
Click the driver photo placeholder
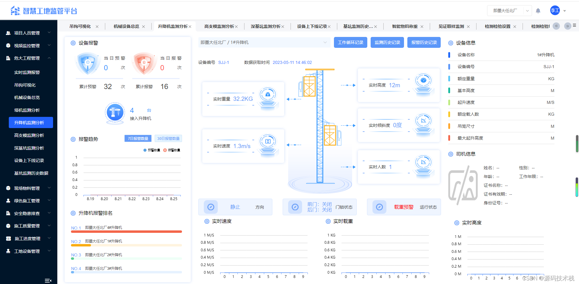463,185
